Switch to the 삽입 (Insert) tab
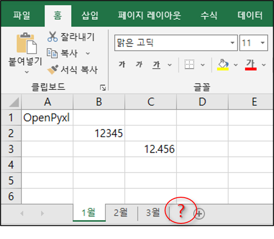Screen dimensions: 274x239 click(90, 16)
